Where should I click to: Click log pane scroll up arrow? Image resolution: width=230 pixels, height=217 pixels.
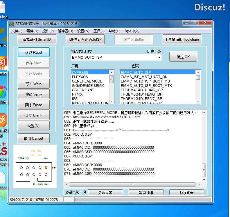pyautogui.click(x=204, y=112)
